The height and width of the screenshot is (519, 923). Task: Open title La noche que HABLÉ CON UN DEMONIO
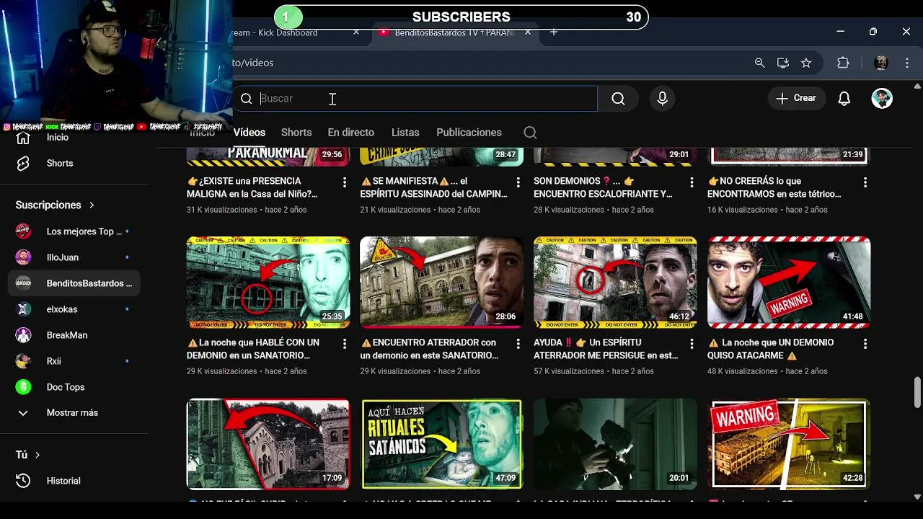click(x=253, y=349)
